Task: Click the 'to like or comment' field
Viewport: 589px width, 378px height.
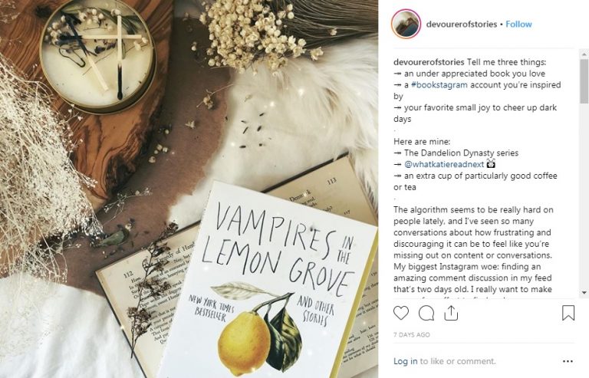Action: point(458,361)
